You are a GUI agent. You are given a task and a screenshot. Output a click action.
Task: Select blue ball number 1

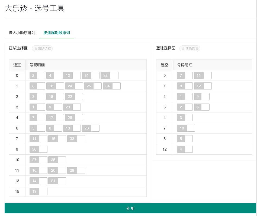(185, 97)
